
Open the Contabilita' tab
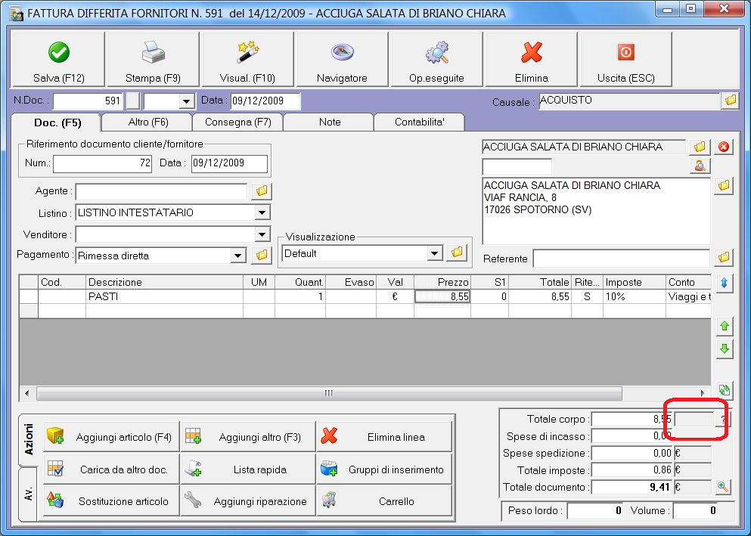420,122
